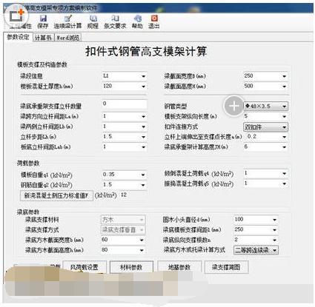Click the 新浇混凝土侧压力标准值F button
This screenshot has height=307, width=315.
pos(56,195)
